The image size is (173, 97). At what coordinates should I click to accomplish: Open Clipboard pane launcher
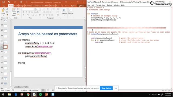[x=10, y=18]
